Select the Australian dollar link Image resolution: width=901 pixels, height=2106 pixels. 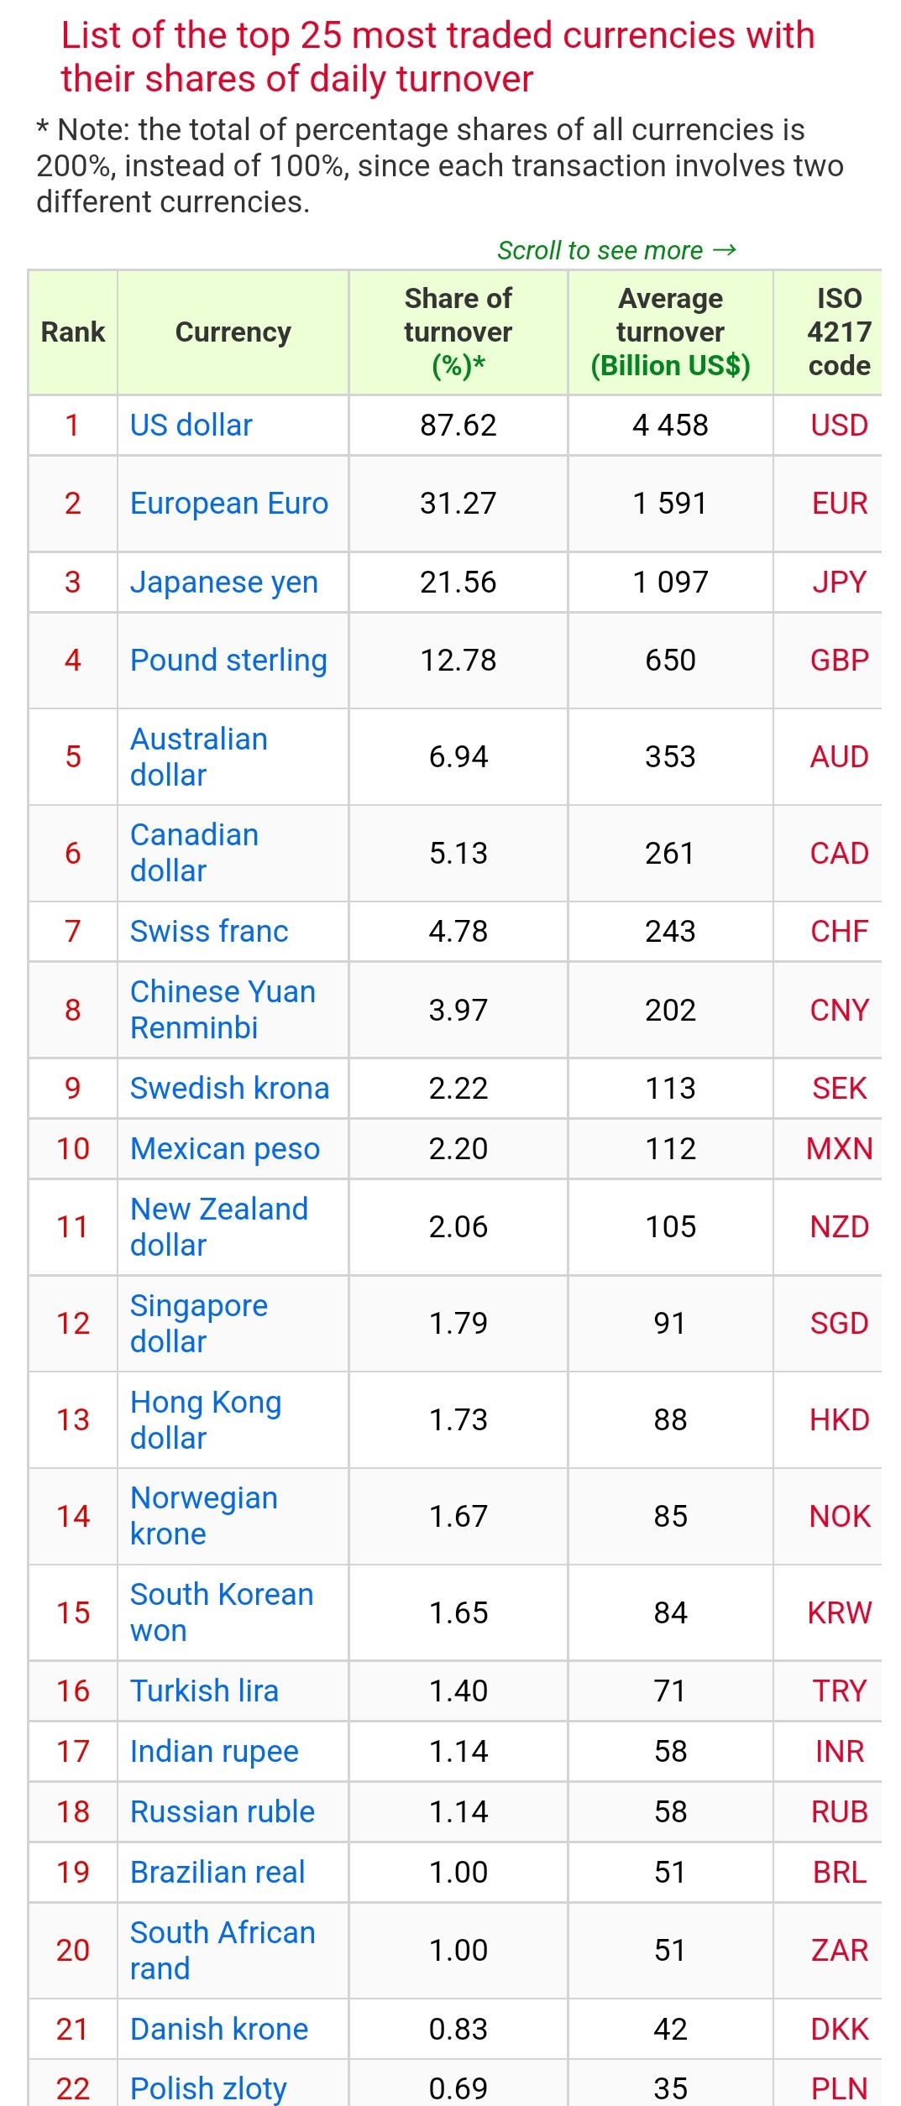tap(199, 756)
